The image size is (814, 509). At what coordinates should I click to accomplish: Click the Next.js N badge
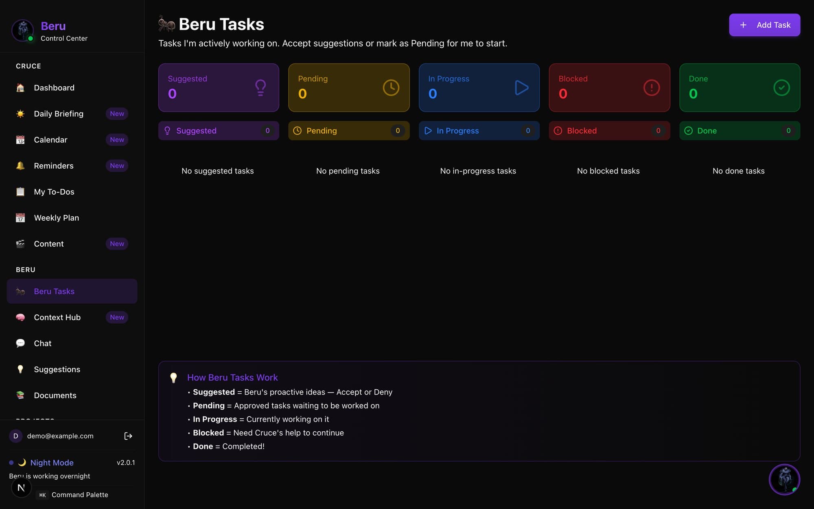click(x=21, y=487)
